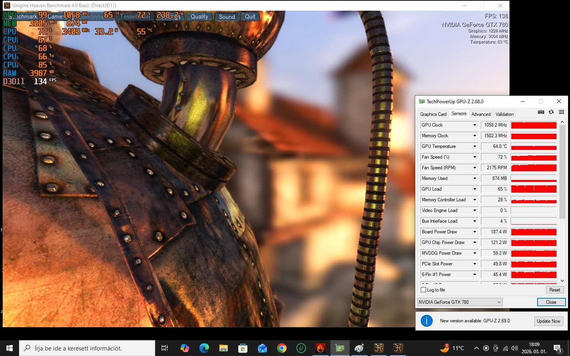Click the 1058.2 MHz GPU Clock value
This screenshot has width=570, height=356.
point(495,125)
